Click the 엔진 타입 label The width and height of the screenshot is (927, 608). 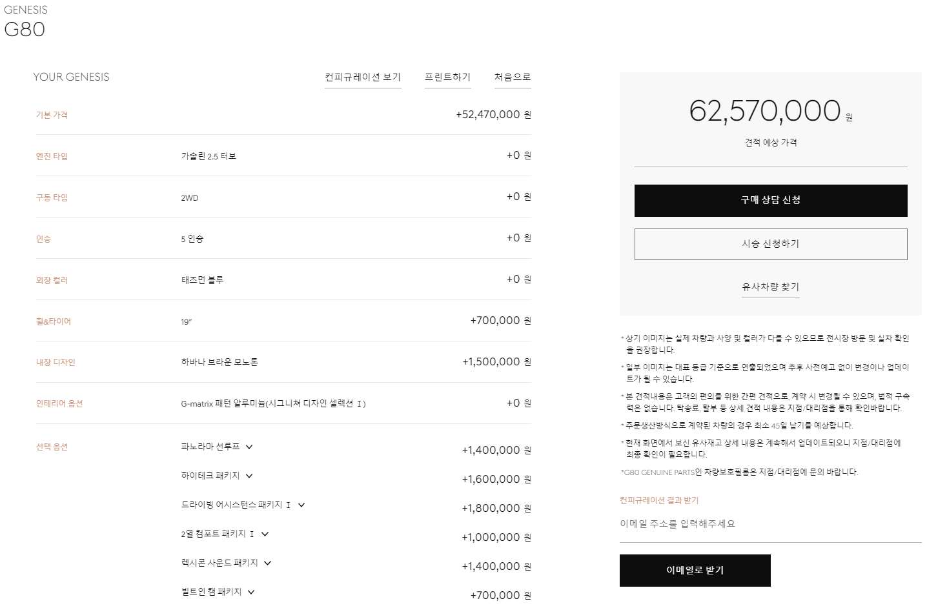tap(52, 156)
